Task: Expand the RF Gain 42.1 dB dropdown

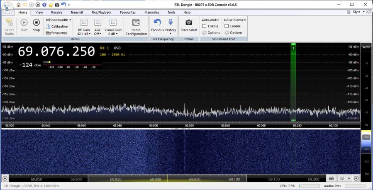Action: coord(83,33)
